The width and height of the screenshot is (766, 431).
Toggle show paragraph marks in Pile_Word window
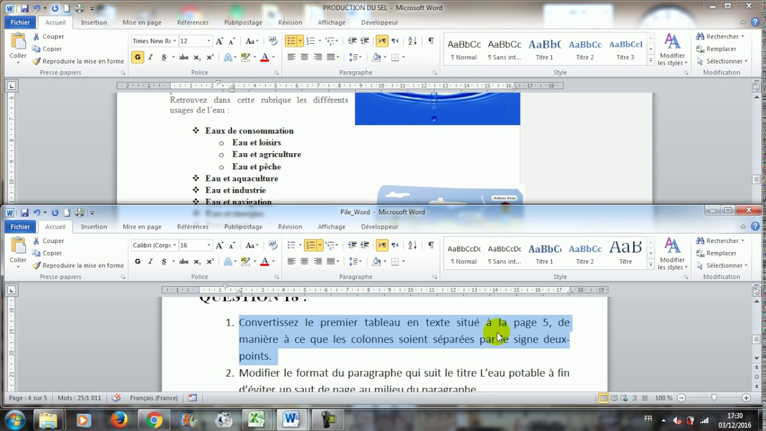(x=431, y=245)
